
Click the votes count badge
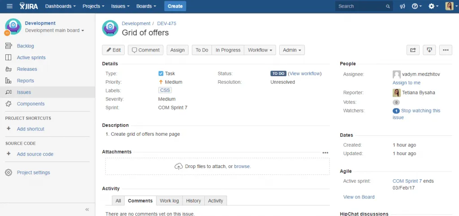click(396, 103)
